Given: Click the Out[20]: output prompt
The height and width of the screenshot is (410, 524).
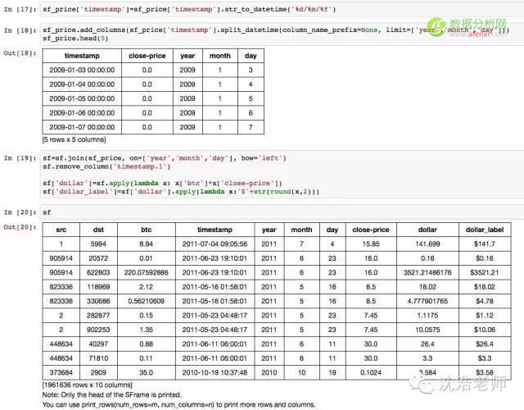Looking at the screenshot, I should coord(20,227).
